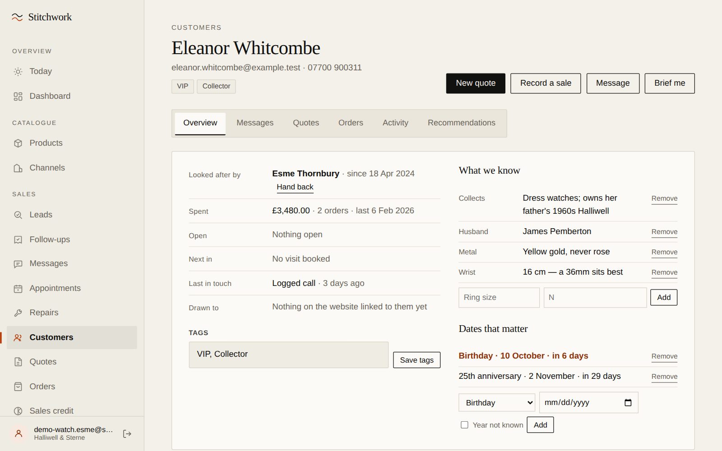This screenshot has width=722, height=451.
Task: Click the Hand back link
Action: [295, 187]
